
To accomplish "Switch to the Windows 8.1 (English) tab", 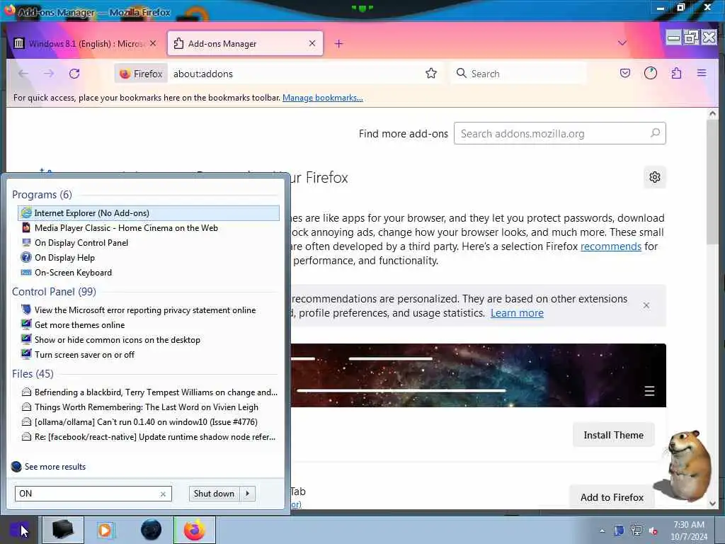I will click(x=86, y=43).
